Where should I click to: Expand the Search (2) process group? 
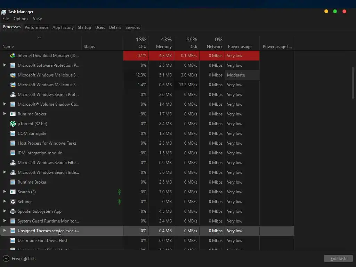point(5,192)
